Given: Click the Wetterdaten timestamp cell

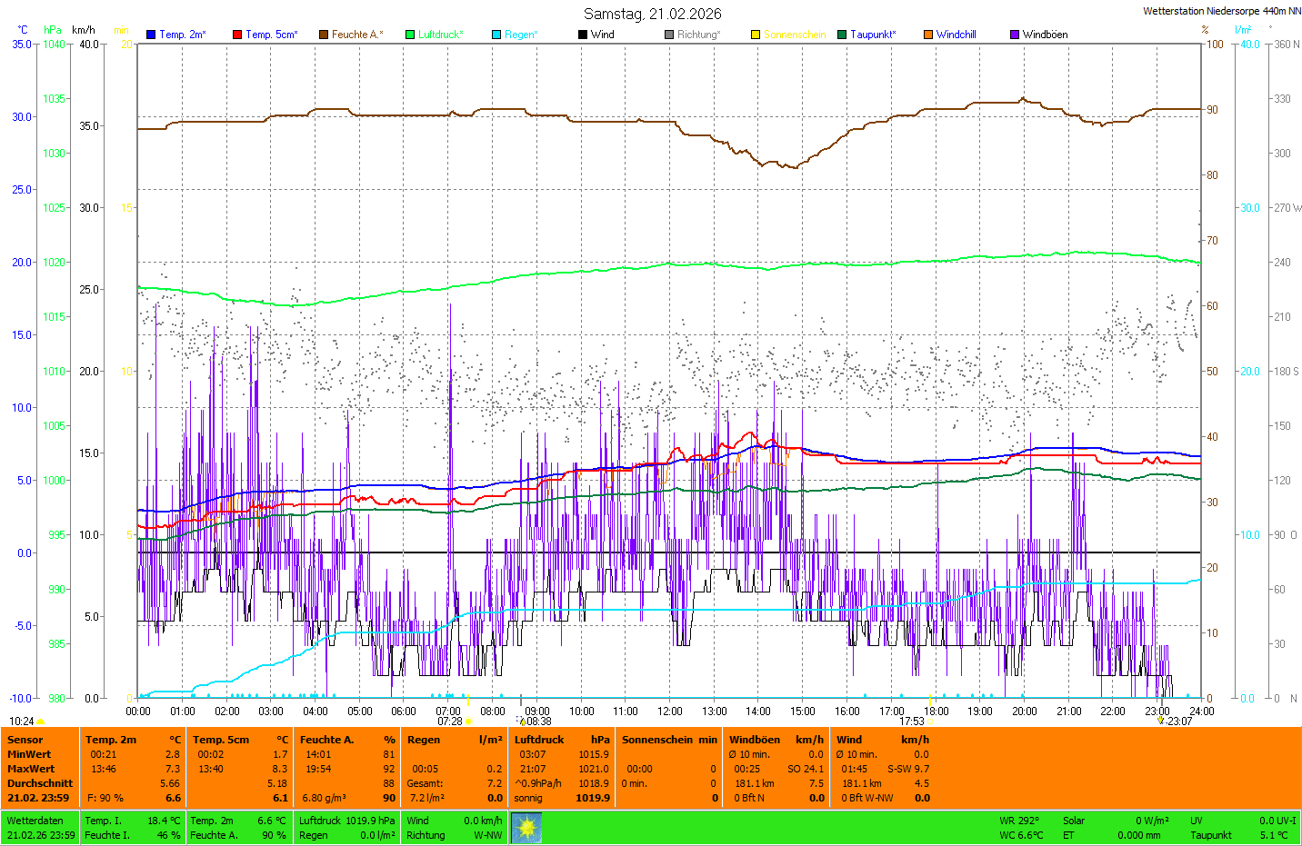Looking at the screenshot, I should (x=41, y=828).
